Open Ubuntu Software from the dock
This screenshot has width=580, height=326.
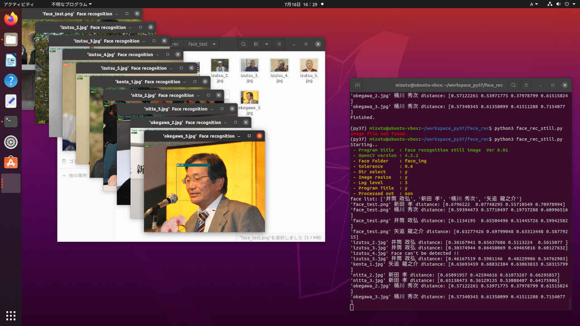click(11, 163)
